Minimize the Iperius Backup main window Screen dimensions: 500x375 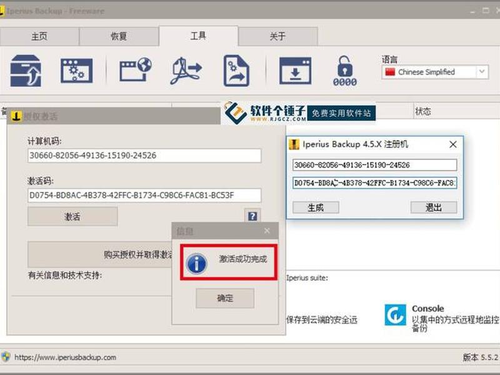tap(472, 11)
